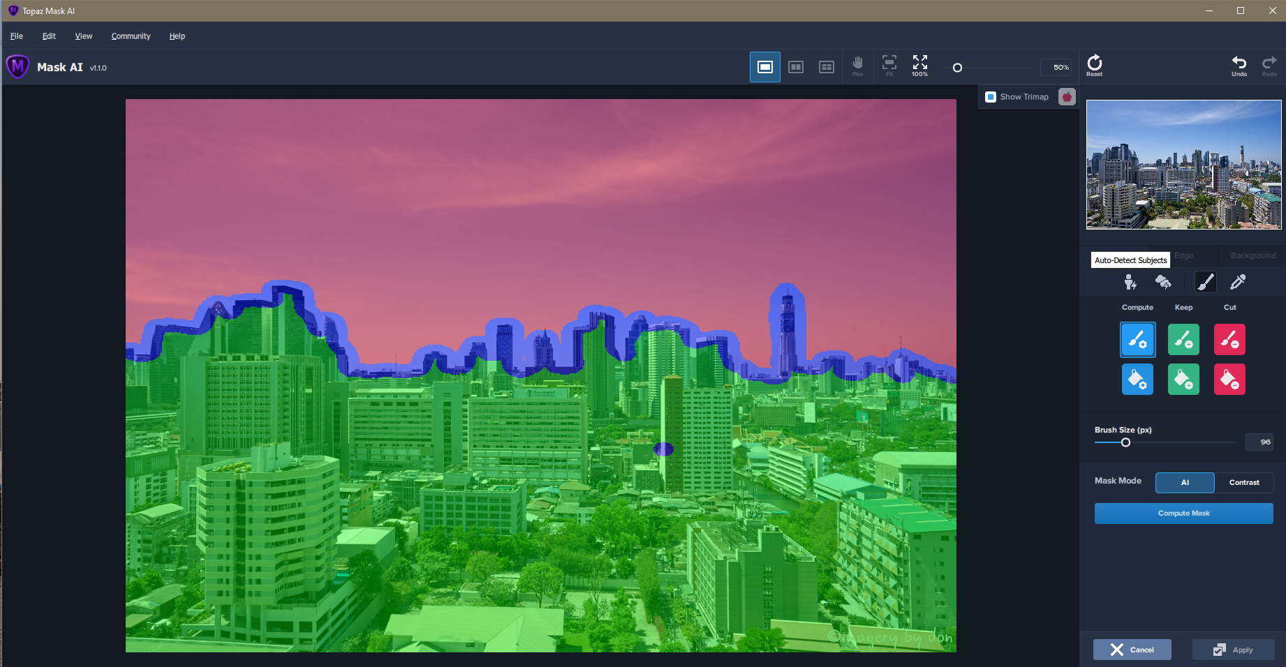Redo the last undone action
The image size is (1286, 667).
1269,66
